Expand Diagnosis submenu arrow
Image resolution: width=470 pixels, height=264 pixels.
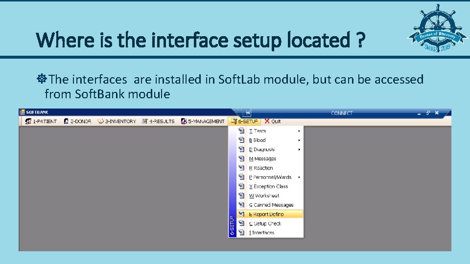point(299,150)
